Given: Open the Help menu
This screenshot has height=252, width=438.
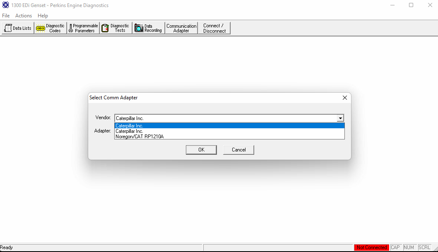Looking at the screenshot, I should tap(43, 16).
